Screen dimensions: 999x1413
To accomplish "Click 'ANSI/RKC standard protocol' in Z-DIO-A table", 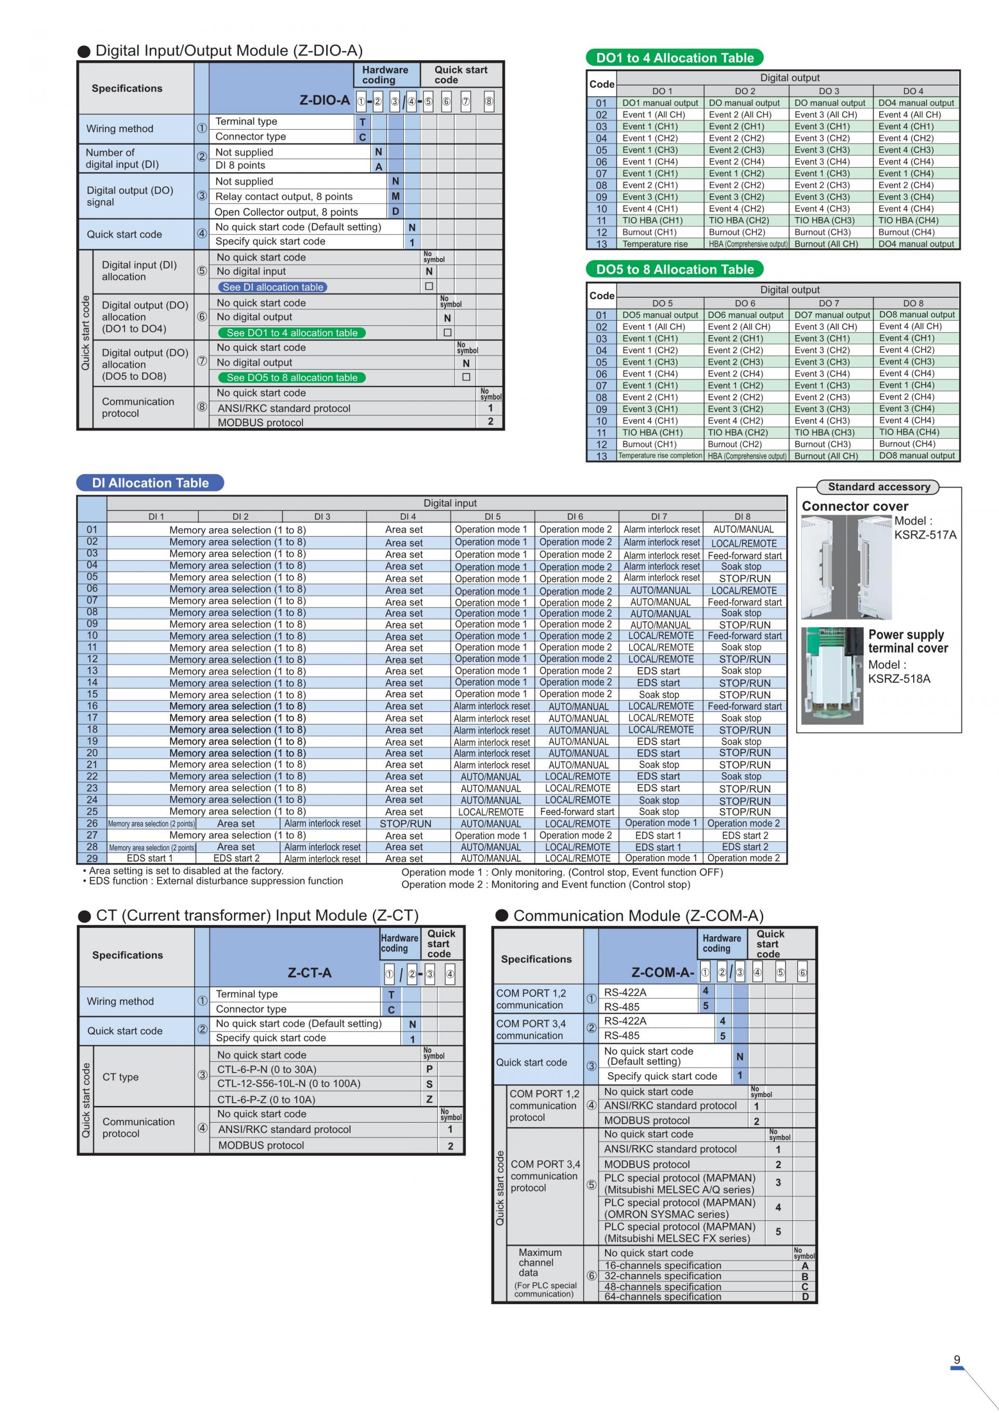I will [284, 408].
